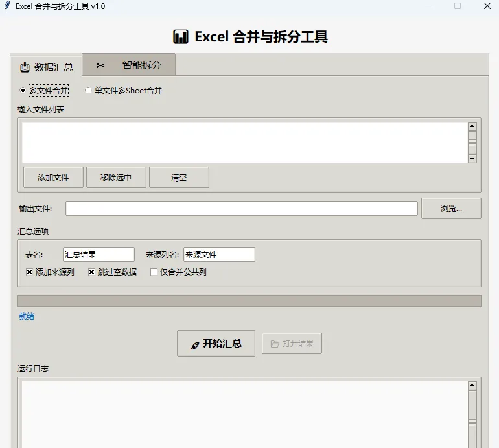This screenshot has height=448, width=499.
Task: Click the 输出文件: label
Action: 36,209
